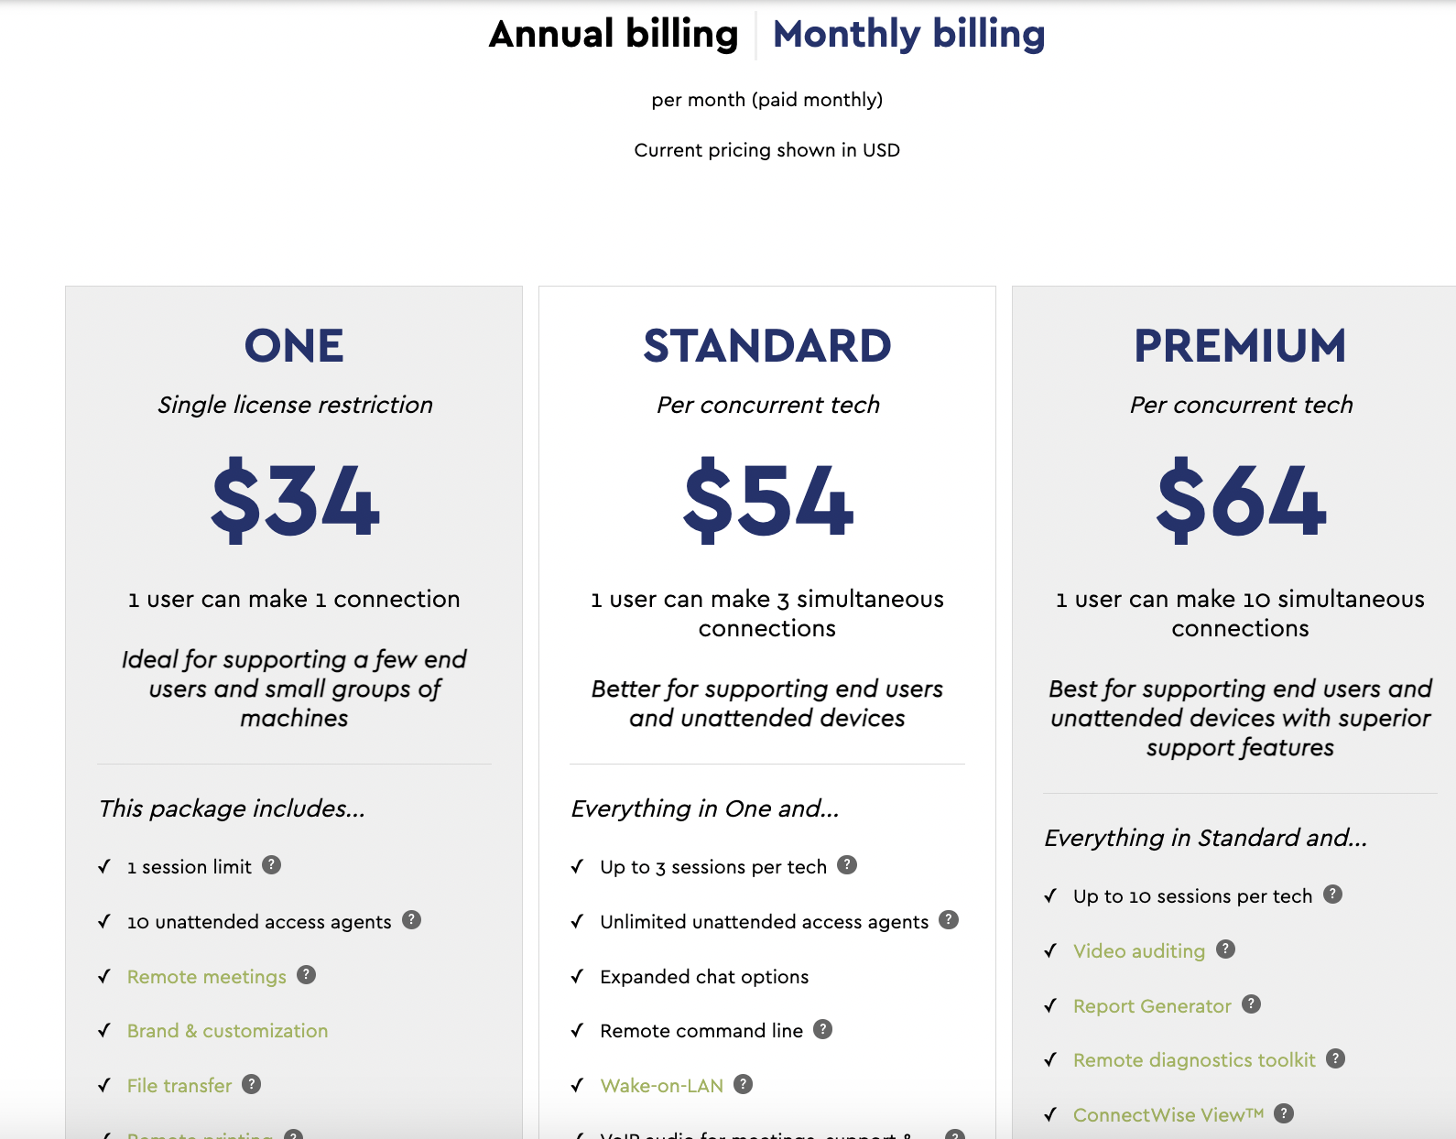The image size is (1456, 1139).
Task: Switch to Annual billing tab
Action: [x=614, y=35]
